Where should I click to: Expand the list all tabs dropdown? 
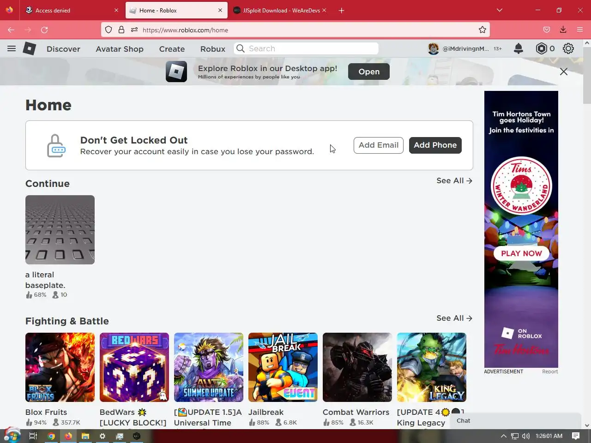click(500, 10)
